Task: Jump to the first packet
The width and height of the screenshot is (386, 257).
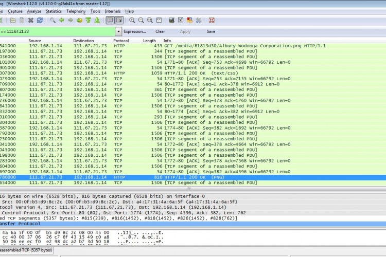Action: (88, 21)
